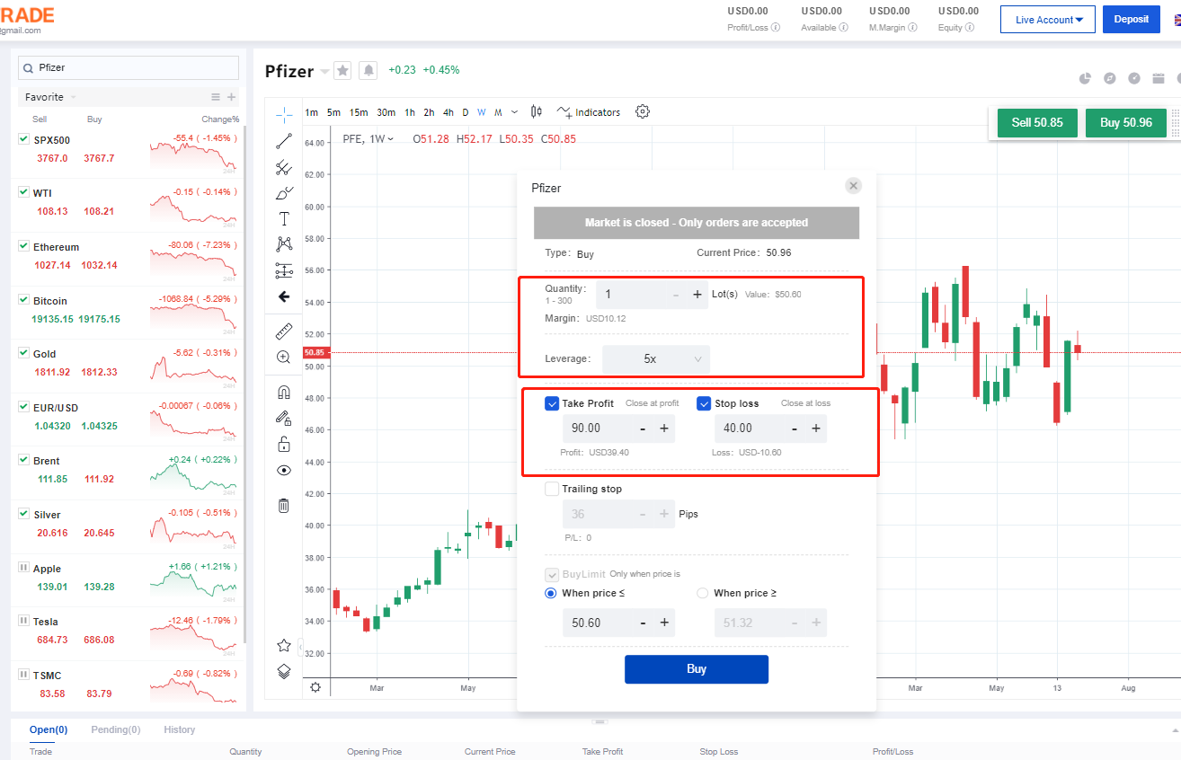Click the blue Buy order button
1181x760 pixels.
pyautogui.click(x=696, y=669)
